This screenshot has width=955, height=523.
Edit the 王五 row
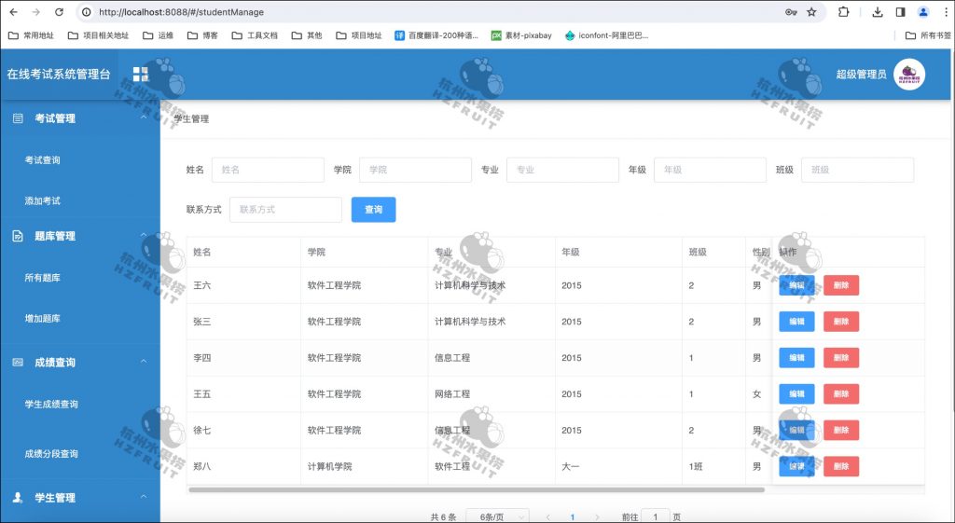click(x=796, y=394)
